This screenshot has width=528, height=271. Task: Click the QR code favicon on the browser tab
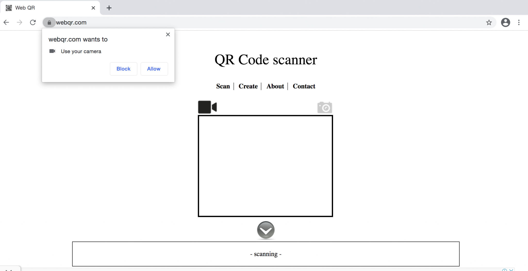[x=9, y=8]
